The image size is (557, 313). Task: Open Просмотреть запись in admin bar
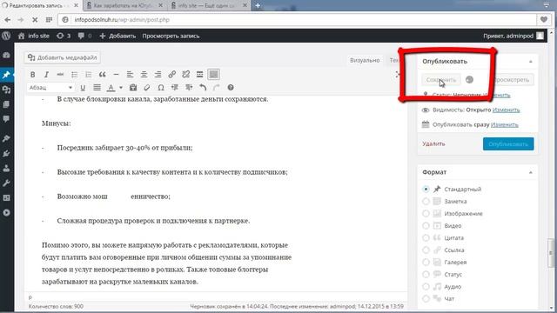pos(171,36)
